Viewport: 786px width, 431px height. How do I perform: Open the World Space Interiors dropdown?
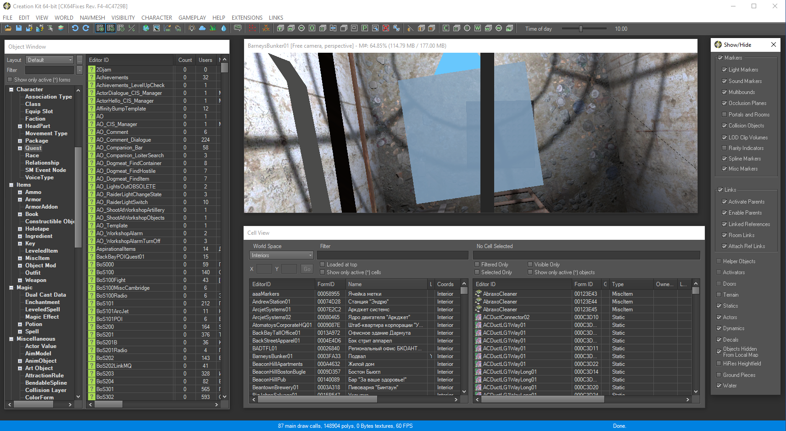click(x=281, y=255)
